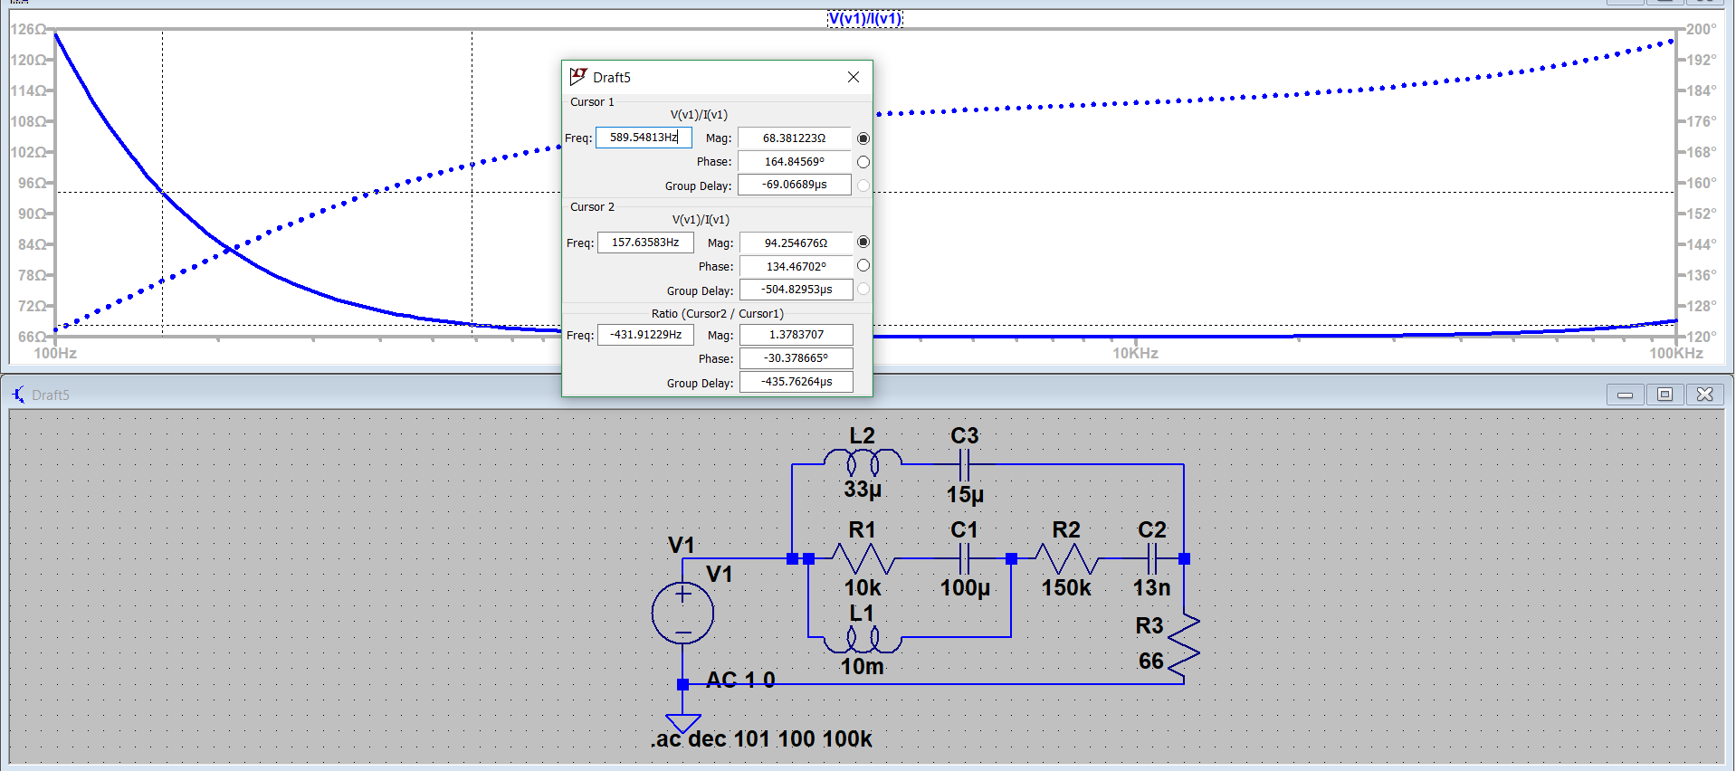Select the C1 capacitor symbol
The image size is (1736, 771).
tap(964, 558)
